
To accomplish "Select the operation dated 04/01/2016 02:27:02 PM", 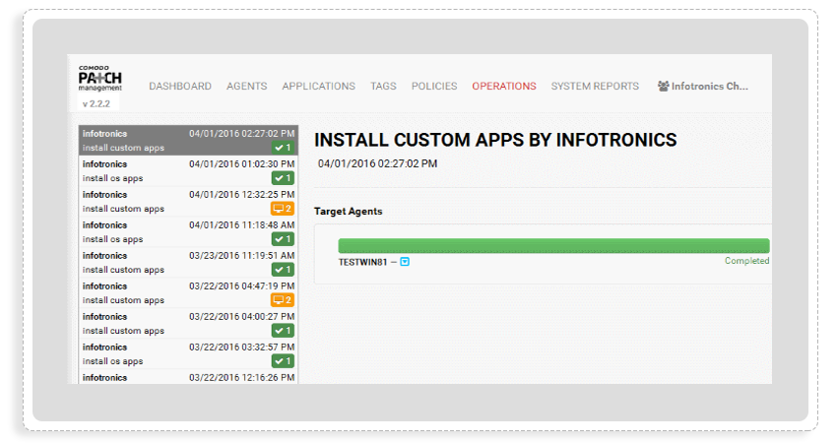I will pos(188,141).
